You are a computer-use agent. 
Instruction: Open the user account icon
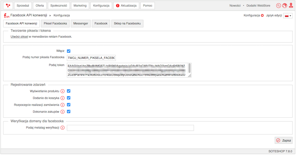click(x=291, y=6)
